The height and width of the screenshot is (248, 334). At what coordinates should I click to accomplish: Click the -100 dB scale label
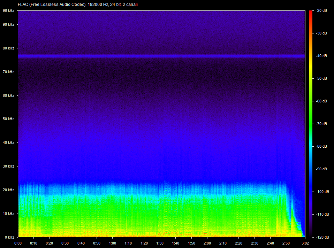pyautogui.click(x=322, y=192)
